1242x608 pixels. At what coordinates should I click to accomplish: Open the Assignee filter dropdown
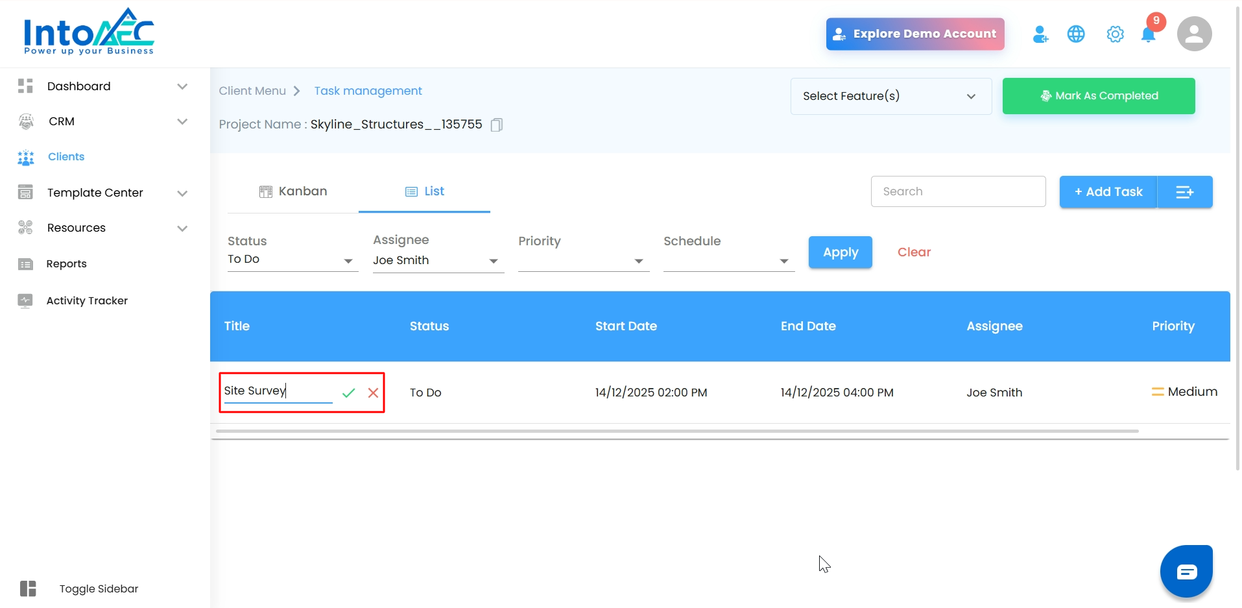pos(438,261)
